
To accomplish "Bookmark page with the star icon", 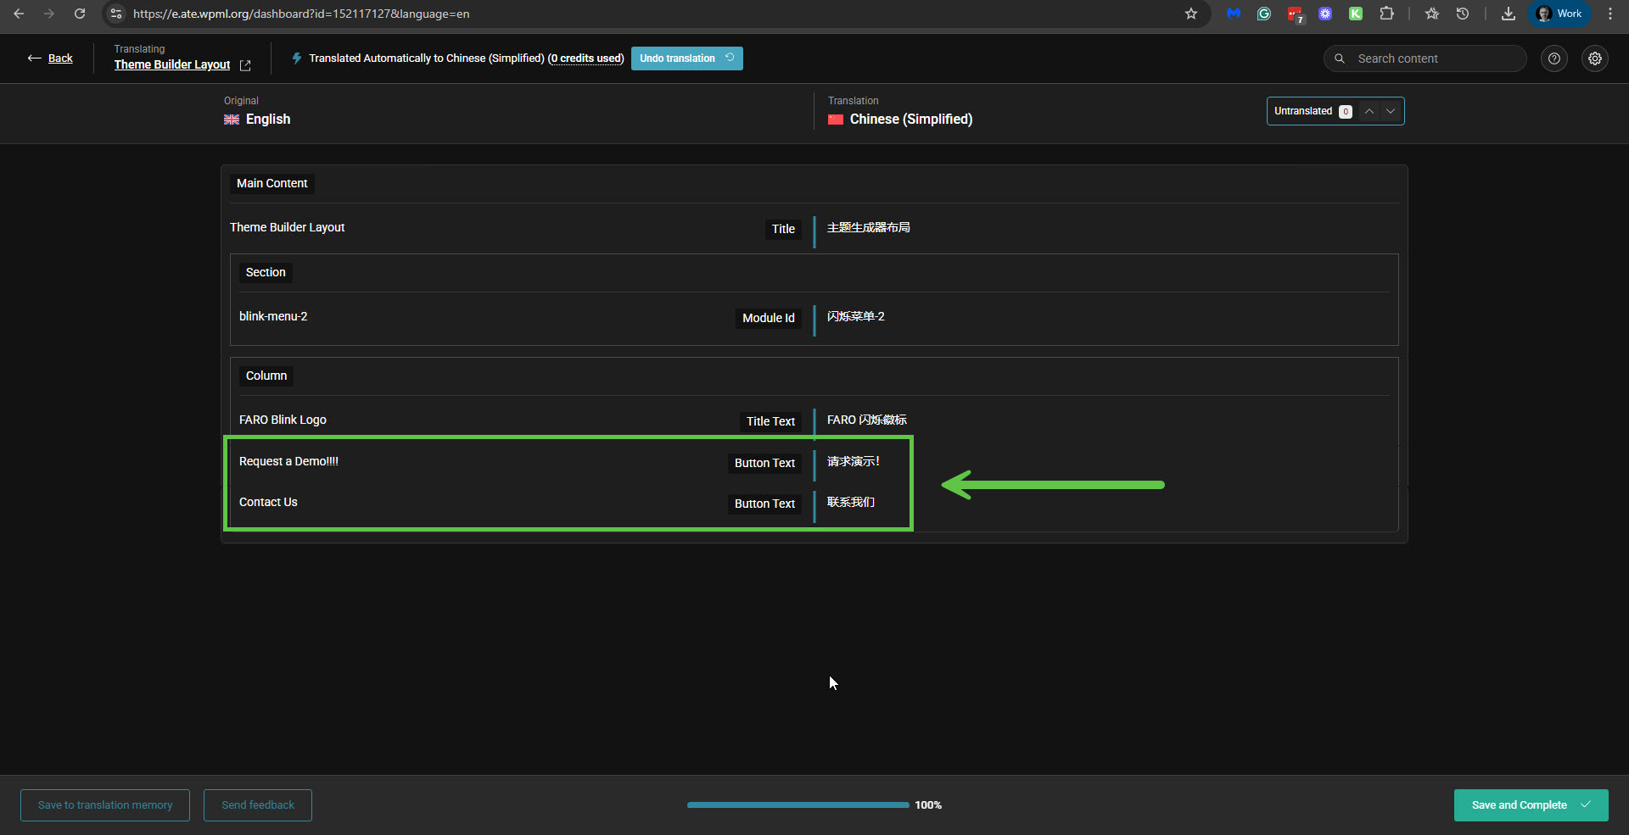I will click(x=1191, y=14).
